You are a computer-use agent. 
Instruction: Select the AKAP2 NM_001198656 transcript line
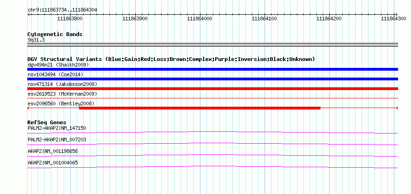(213, 156)
